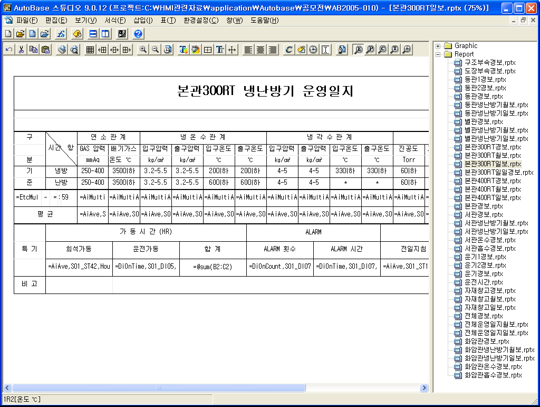
Task: Collapse the Report folder in the tree
Action: 438,54
